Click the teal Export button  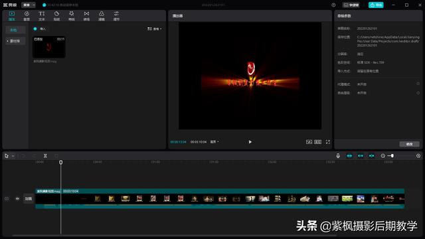pyautogui.click(x=376, y=5)
